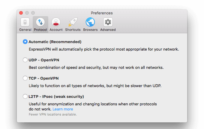Click the Preferences window title bar
The width and height of the screenshot is (204, 129).
[x=102, y=13]
